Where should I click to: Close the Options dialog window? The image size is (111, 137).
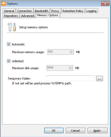click(105, 4)
